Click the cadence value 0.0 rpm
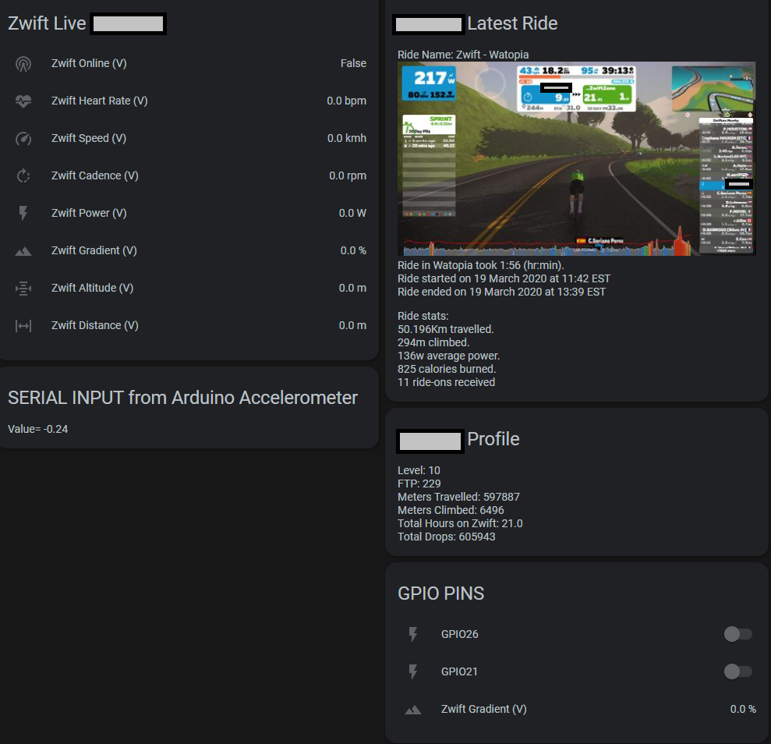This screenshot has height=744, width=771. pos(348,175)
